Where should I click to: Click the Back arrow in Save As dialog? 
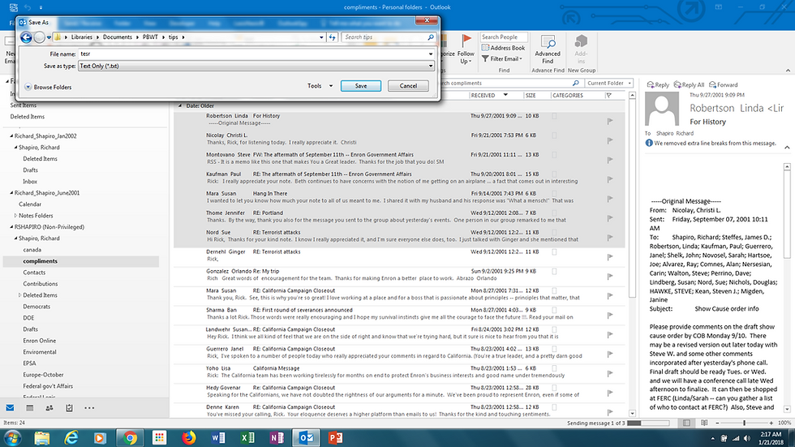tap(26, 37)
